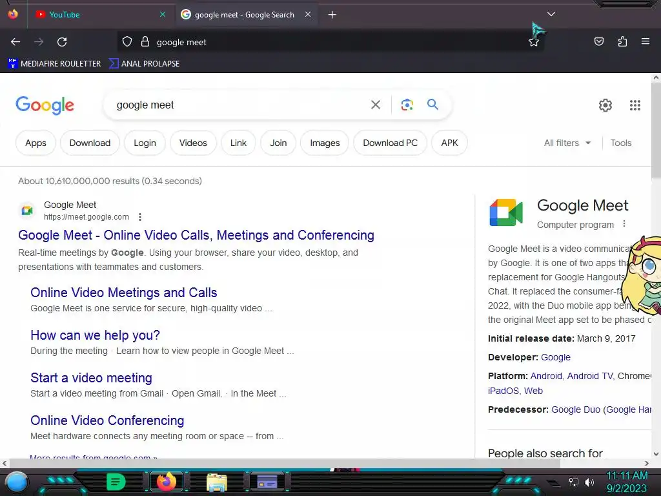The image size is (661, 496).
Task: Open the Google Meet - Online Video Calls result
Action: point(196,235)
